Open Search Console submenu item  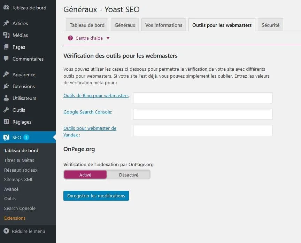pyautogui.click(x=20, y=208)
